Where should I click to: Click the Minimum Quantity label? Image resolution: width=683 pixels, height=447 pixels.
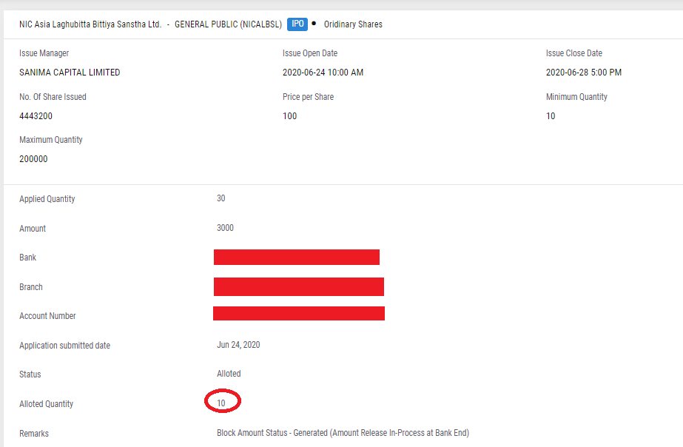(x=576, y=97)
